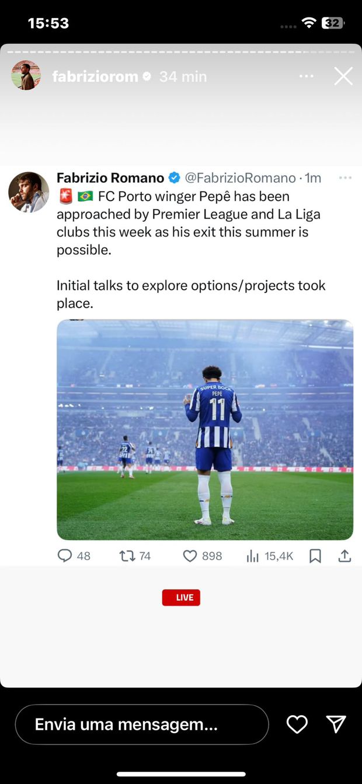Tap the blue verified badge beside Fabrizio Romano
The image size is (362, 784).
pos(174,178)
